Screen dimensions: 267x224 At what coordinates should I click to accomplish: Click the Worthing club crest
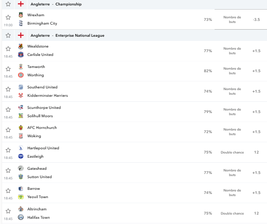click(x=21, y=75)
